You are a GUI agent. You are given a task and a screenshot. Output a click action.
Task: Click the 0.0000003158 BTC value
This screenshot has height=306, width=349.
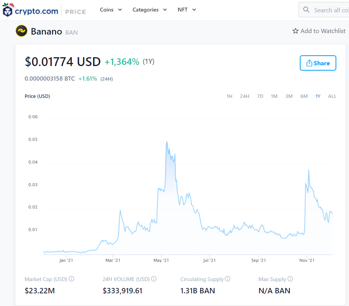tap(50, 79)
